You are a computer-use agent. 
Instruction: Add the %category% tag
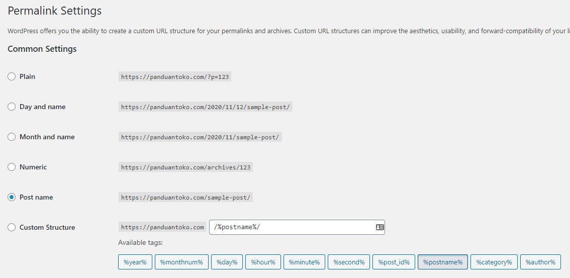point(494,262)
